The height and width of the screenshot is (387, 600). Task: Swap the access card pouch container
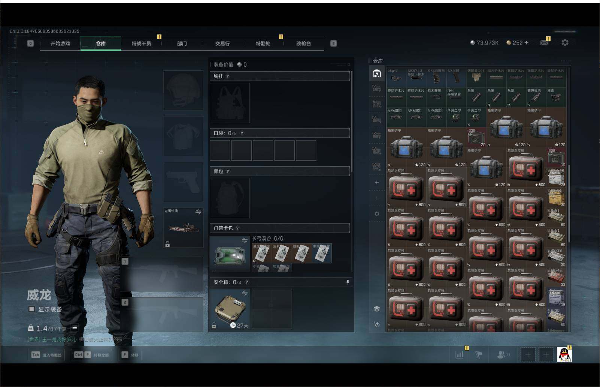point(245,240)
